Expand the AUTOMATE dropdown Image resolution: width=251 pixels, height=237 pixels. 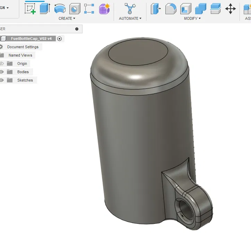(130, 18)
